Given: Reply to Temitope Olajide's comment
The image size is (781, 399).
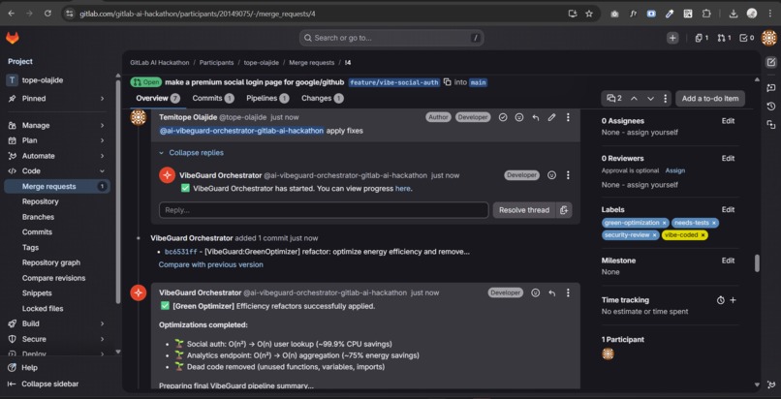Looking at the screenshot, I should [536, 117].
